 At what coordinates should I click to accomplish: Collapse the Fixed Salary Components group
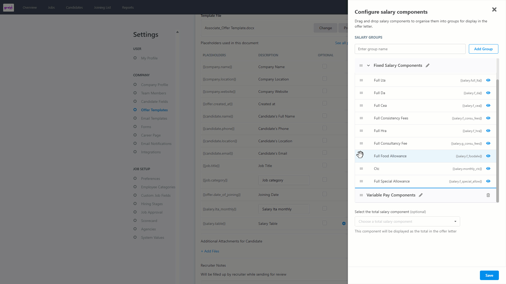point(368,65)
